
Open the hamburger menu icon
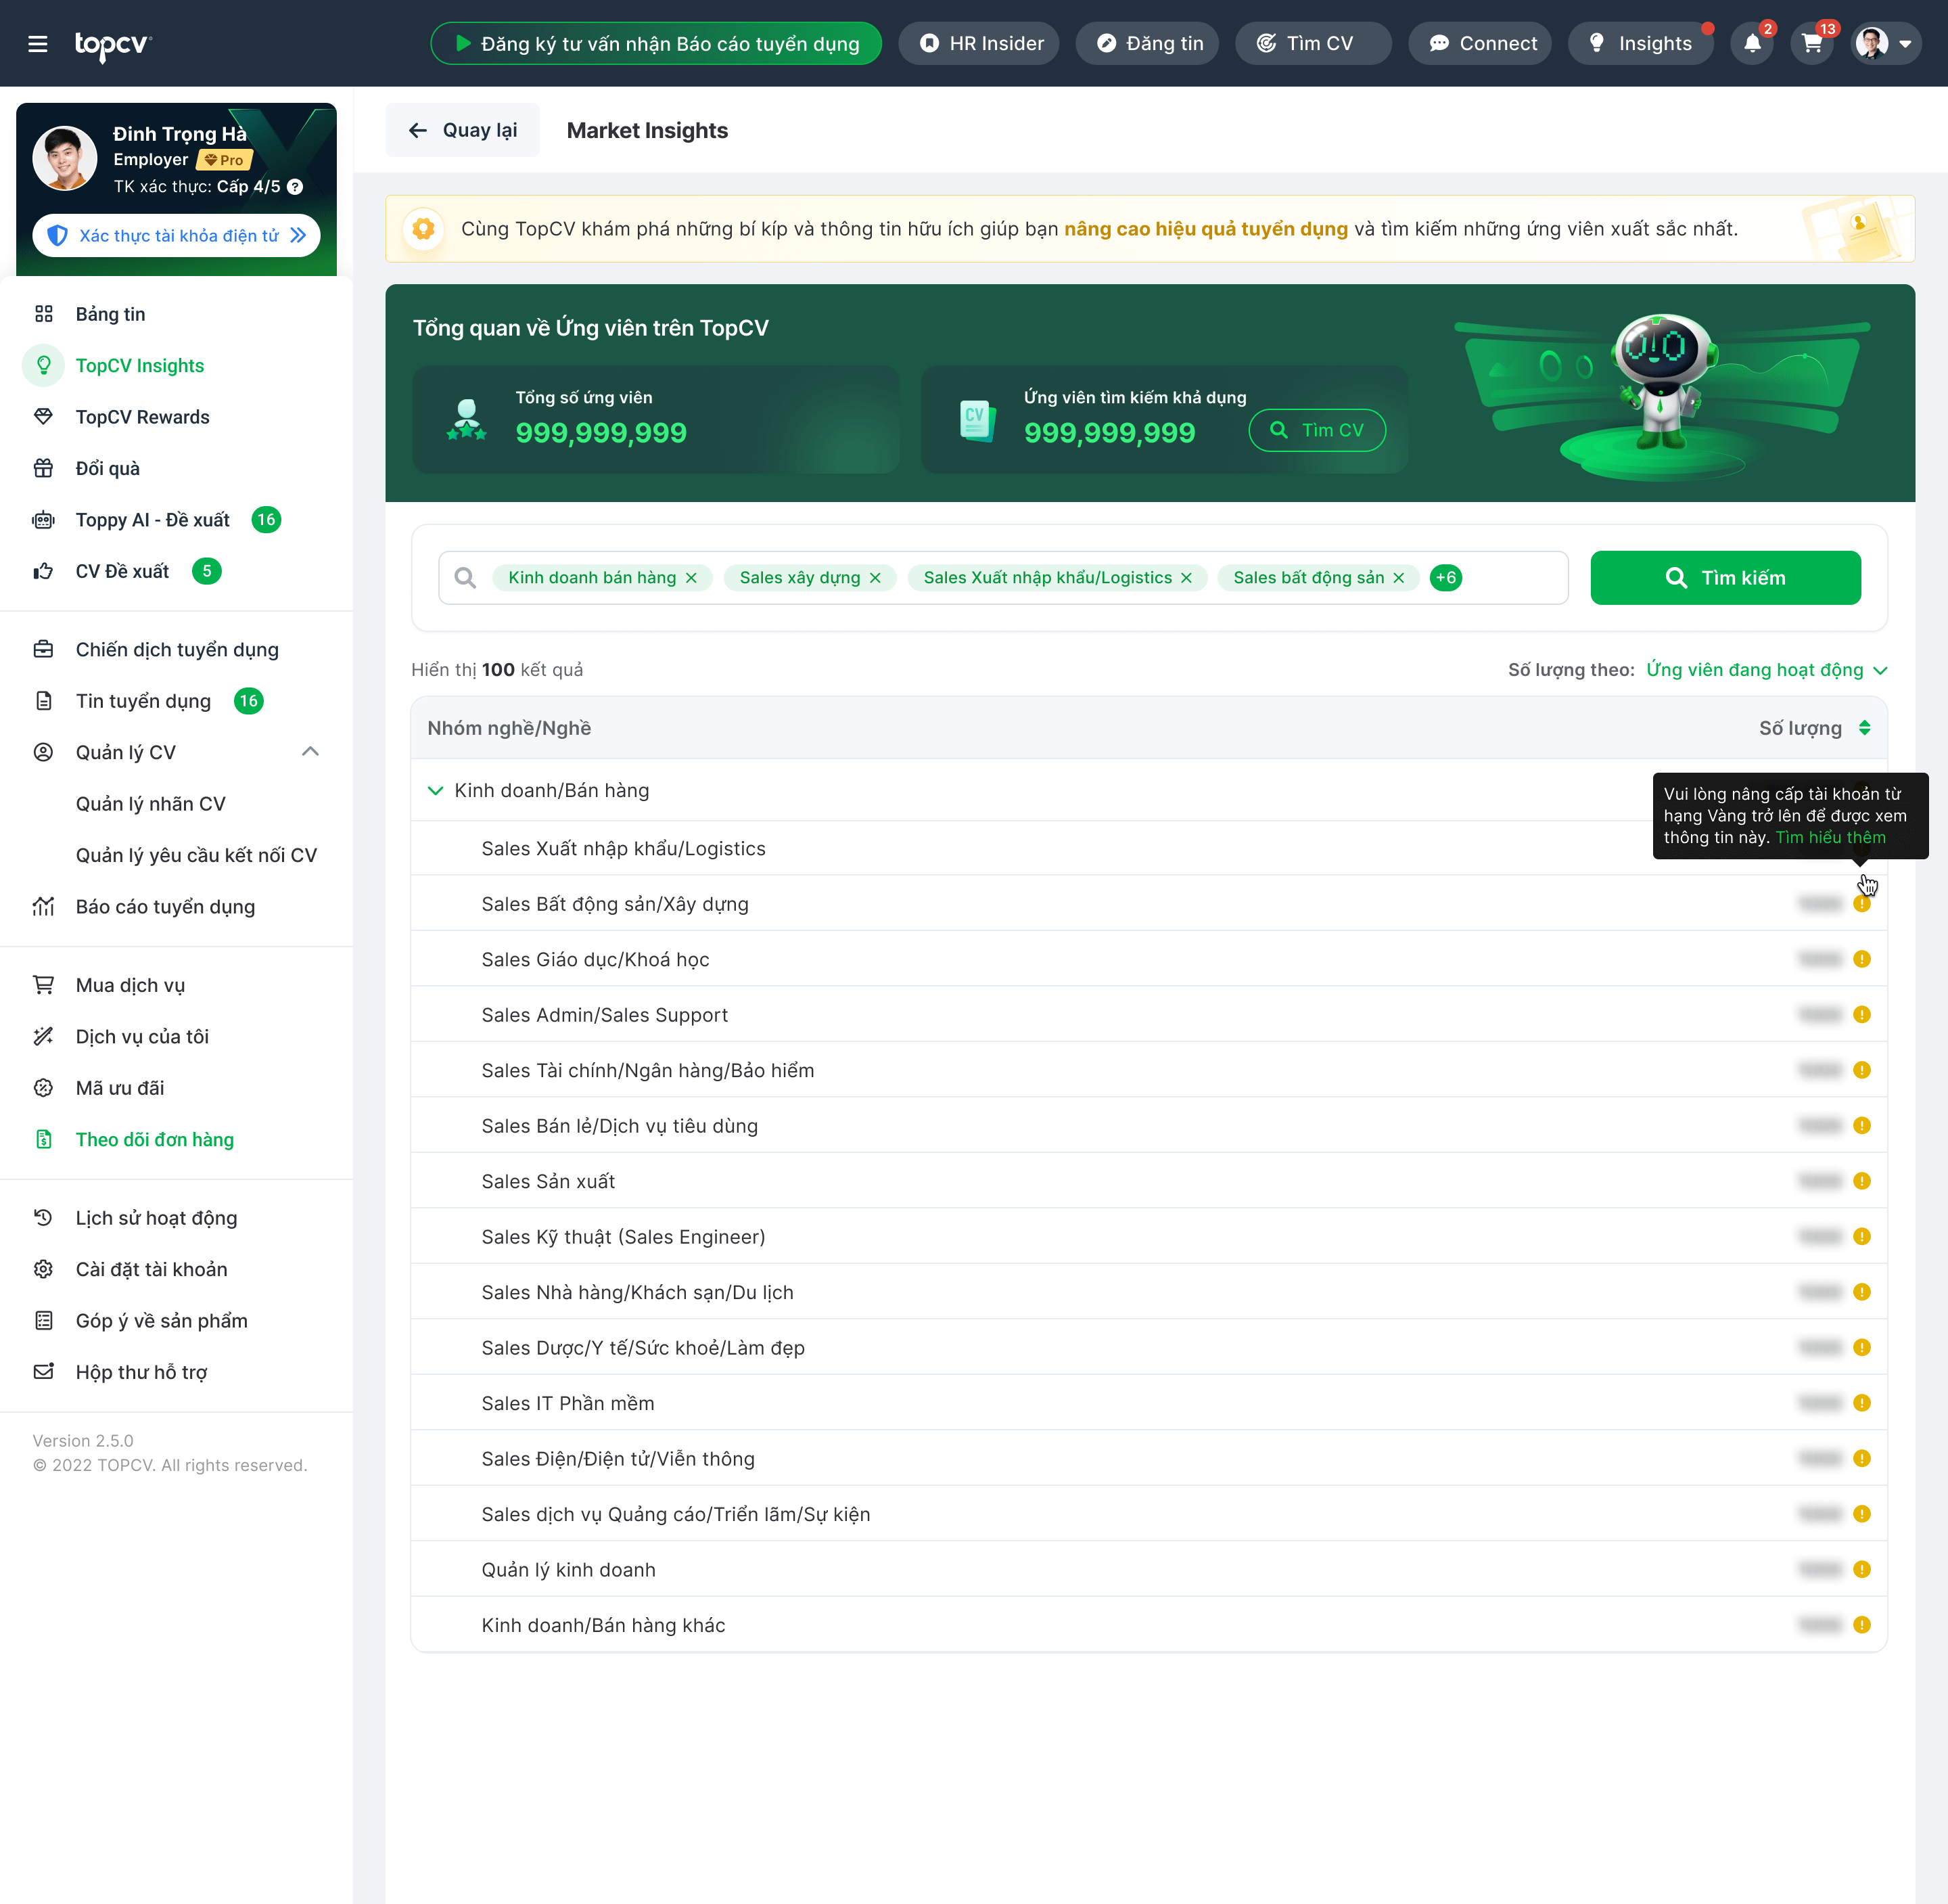38,44
